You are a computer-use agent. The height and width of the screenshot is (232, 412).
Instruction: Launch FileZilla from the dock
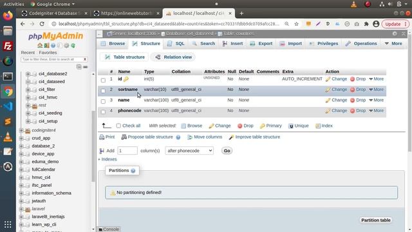point(8,46)
